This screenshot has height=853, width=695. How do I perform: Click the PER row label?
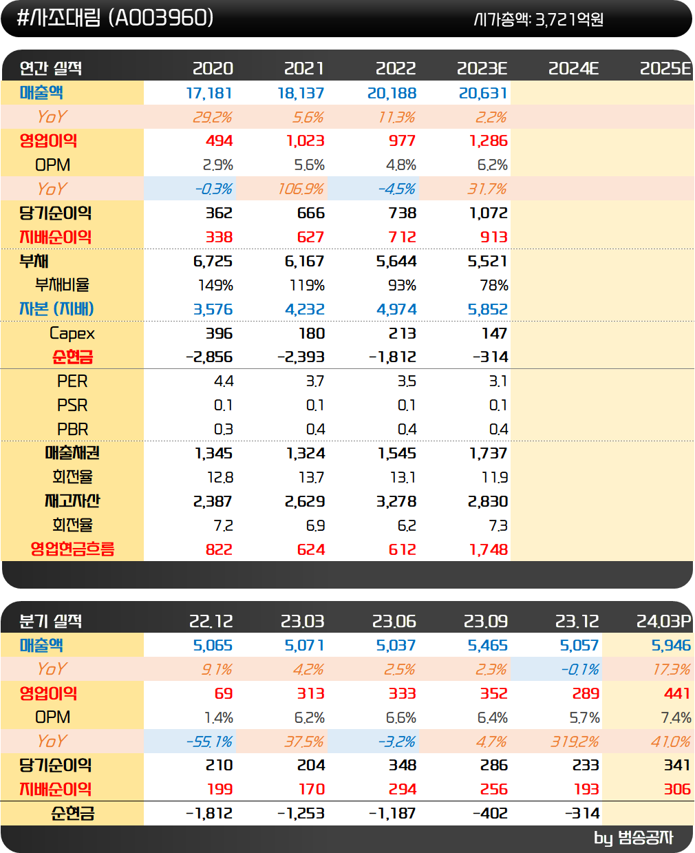(x=72, y=381)
